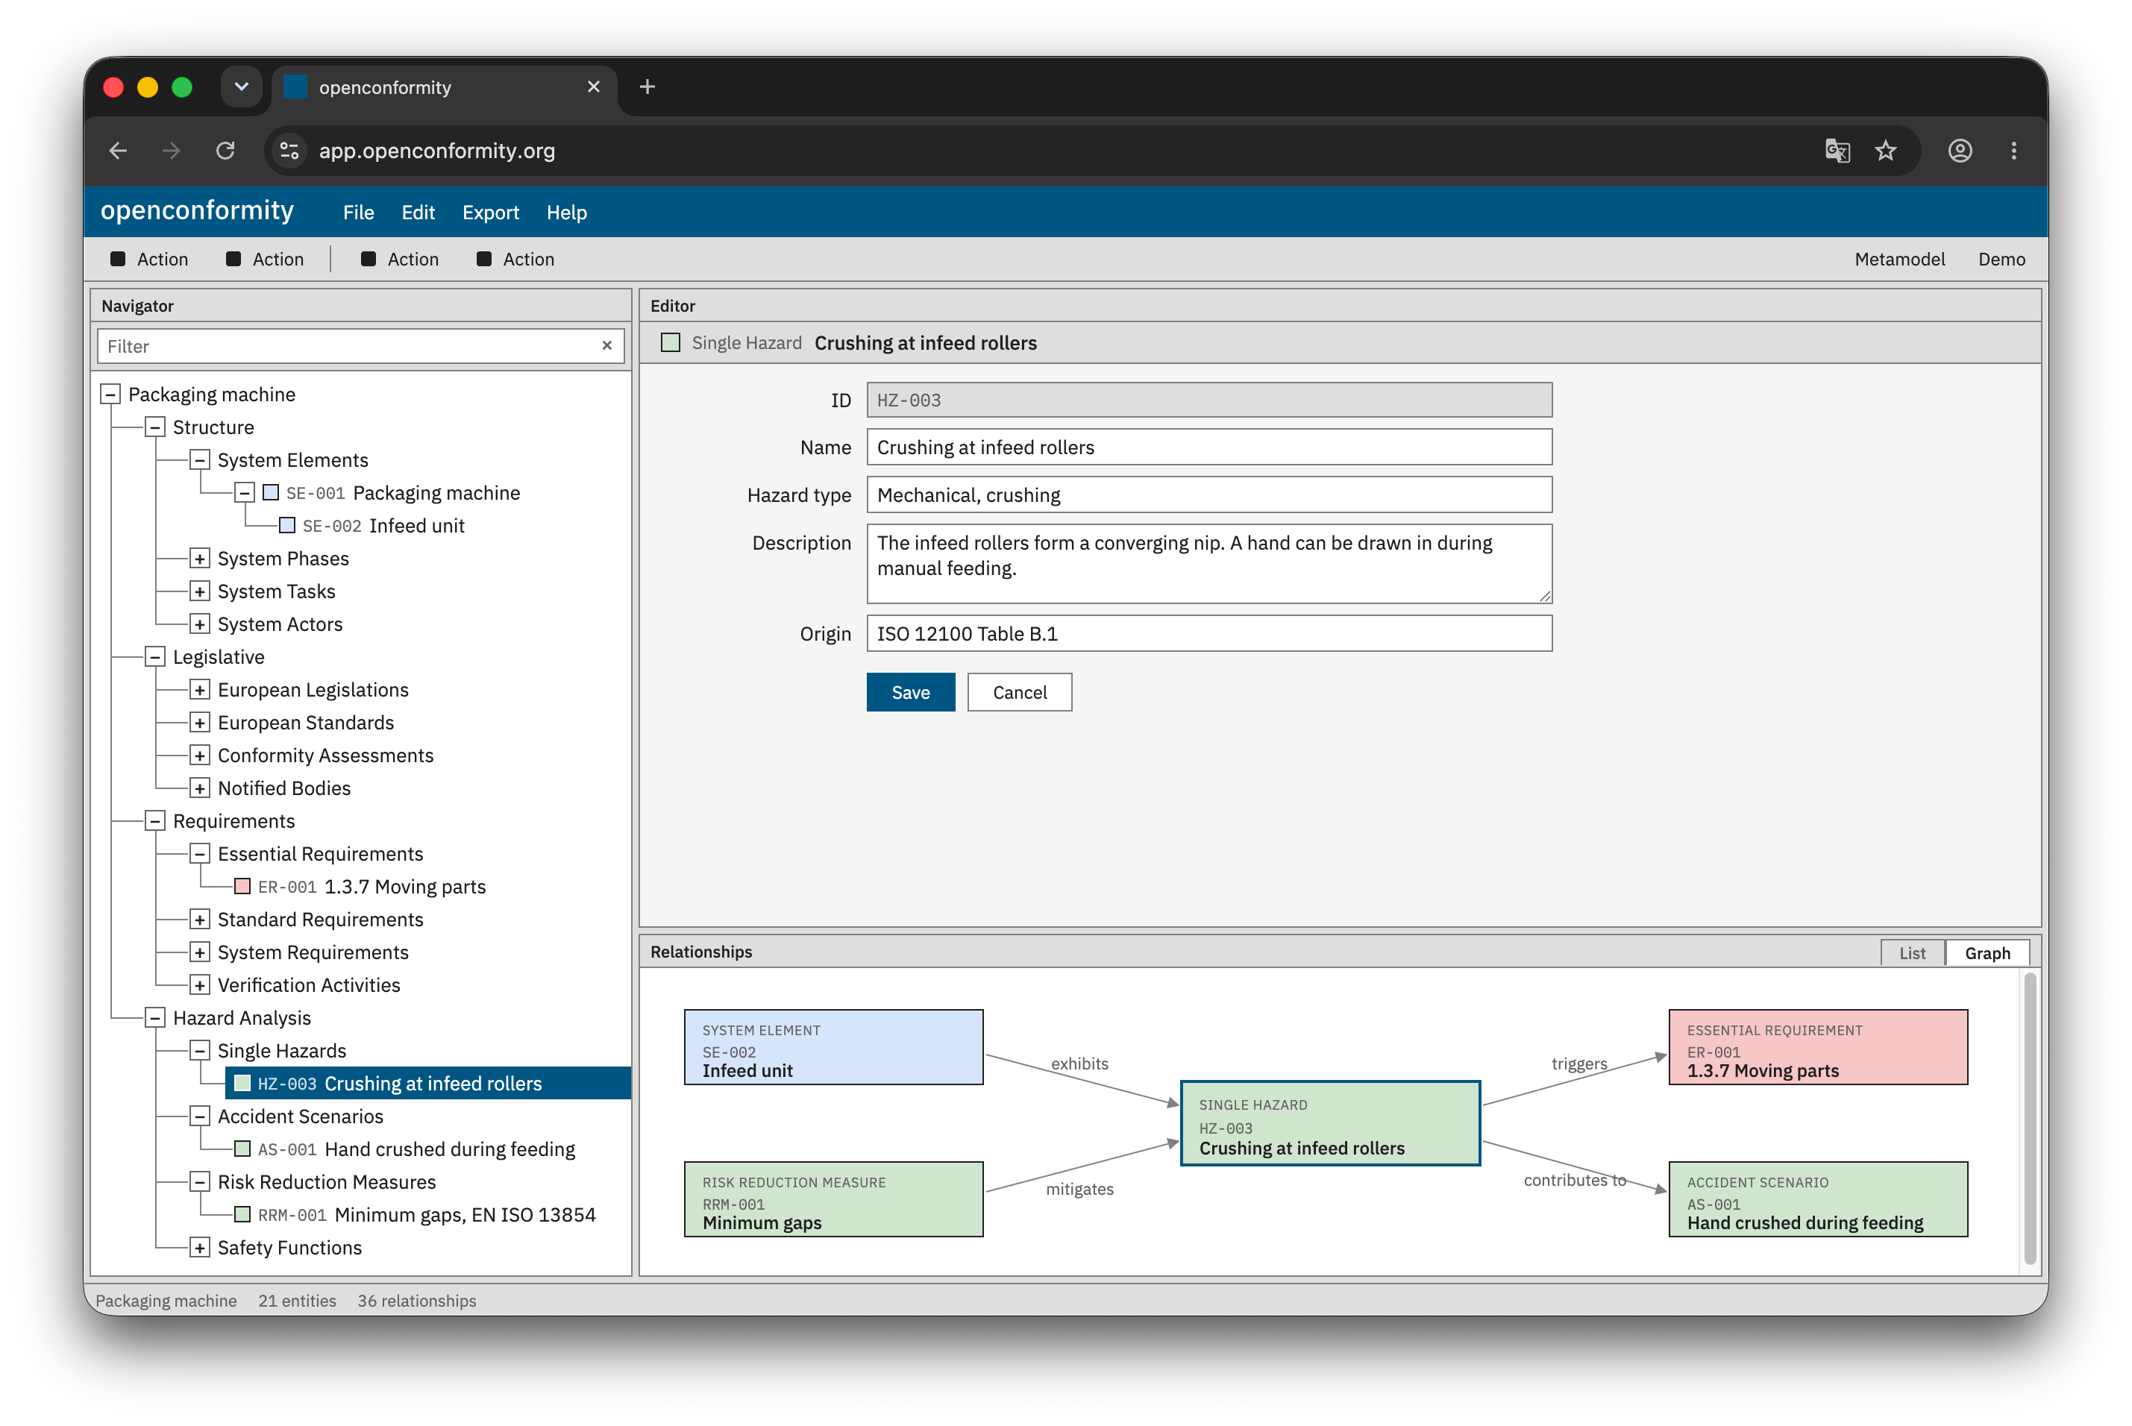Screen dimensions: 2132x1426
Task: Click the SE-001 Packaging machine blue square icon
Action: coord(271,492)
